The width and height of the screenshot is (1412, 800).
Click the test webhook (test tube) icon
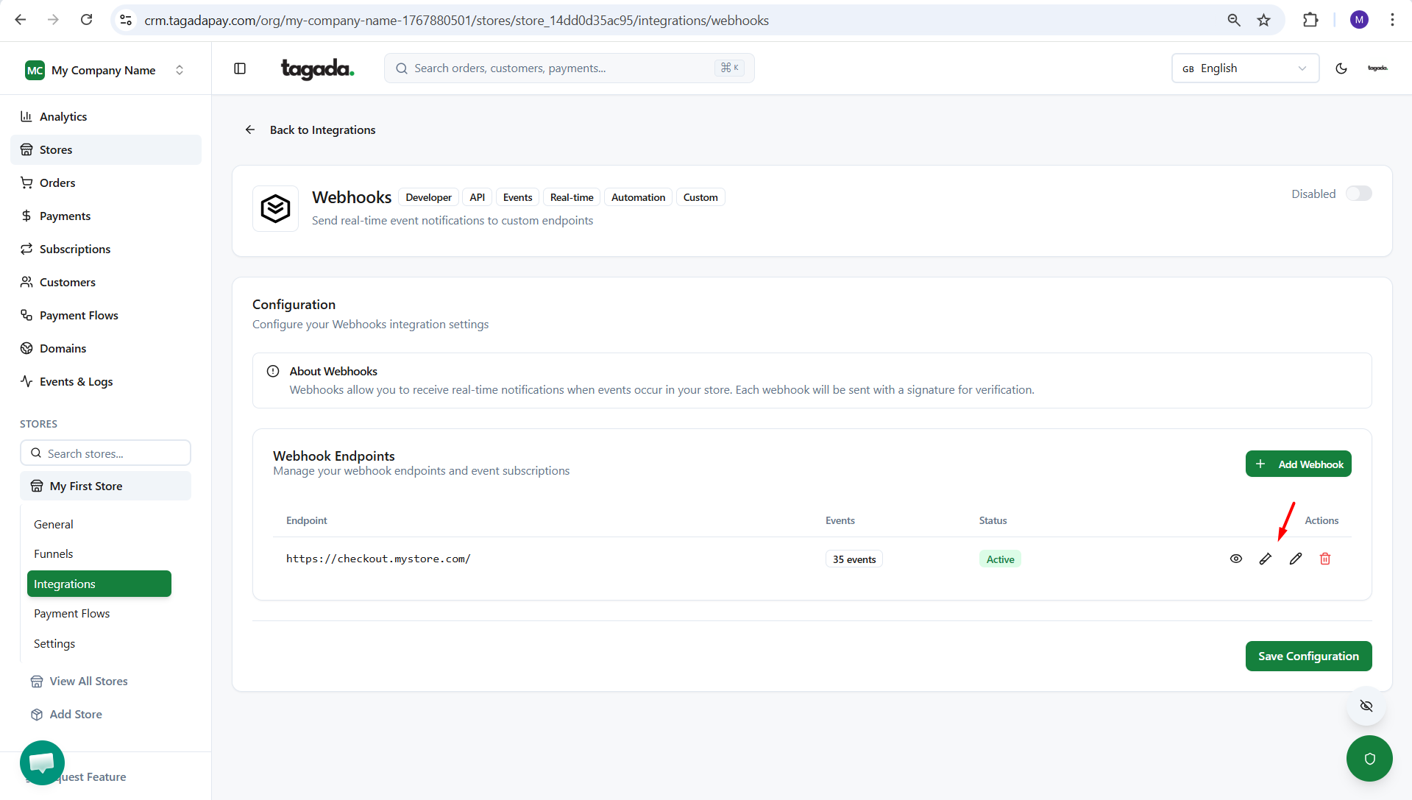click(1265, 559)
